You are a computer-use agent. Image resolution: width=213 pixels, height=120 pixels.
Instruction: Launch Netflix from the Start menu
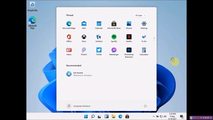129,38
